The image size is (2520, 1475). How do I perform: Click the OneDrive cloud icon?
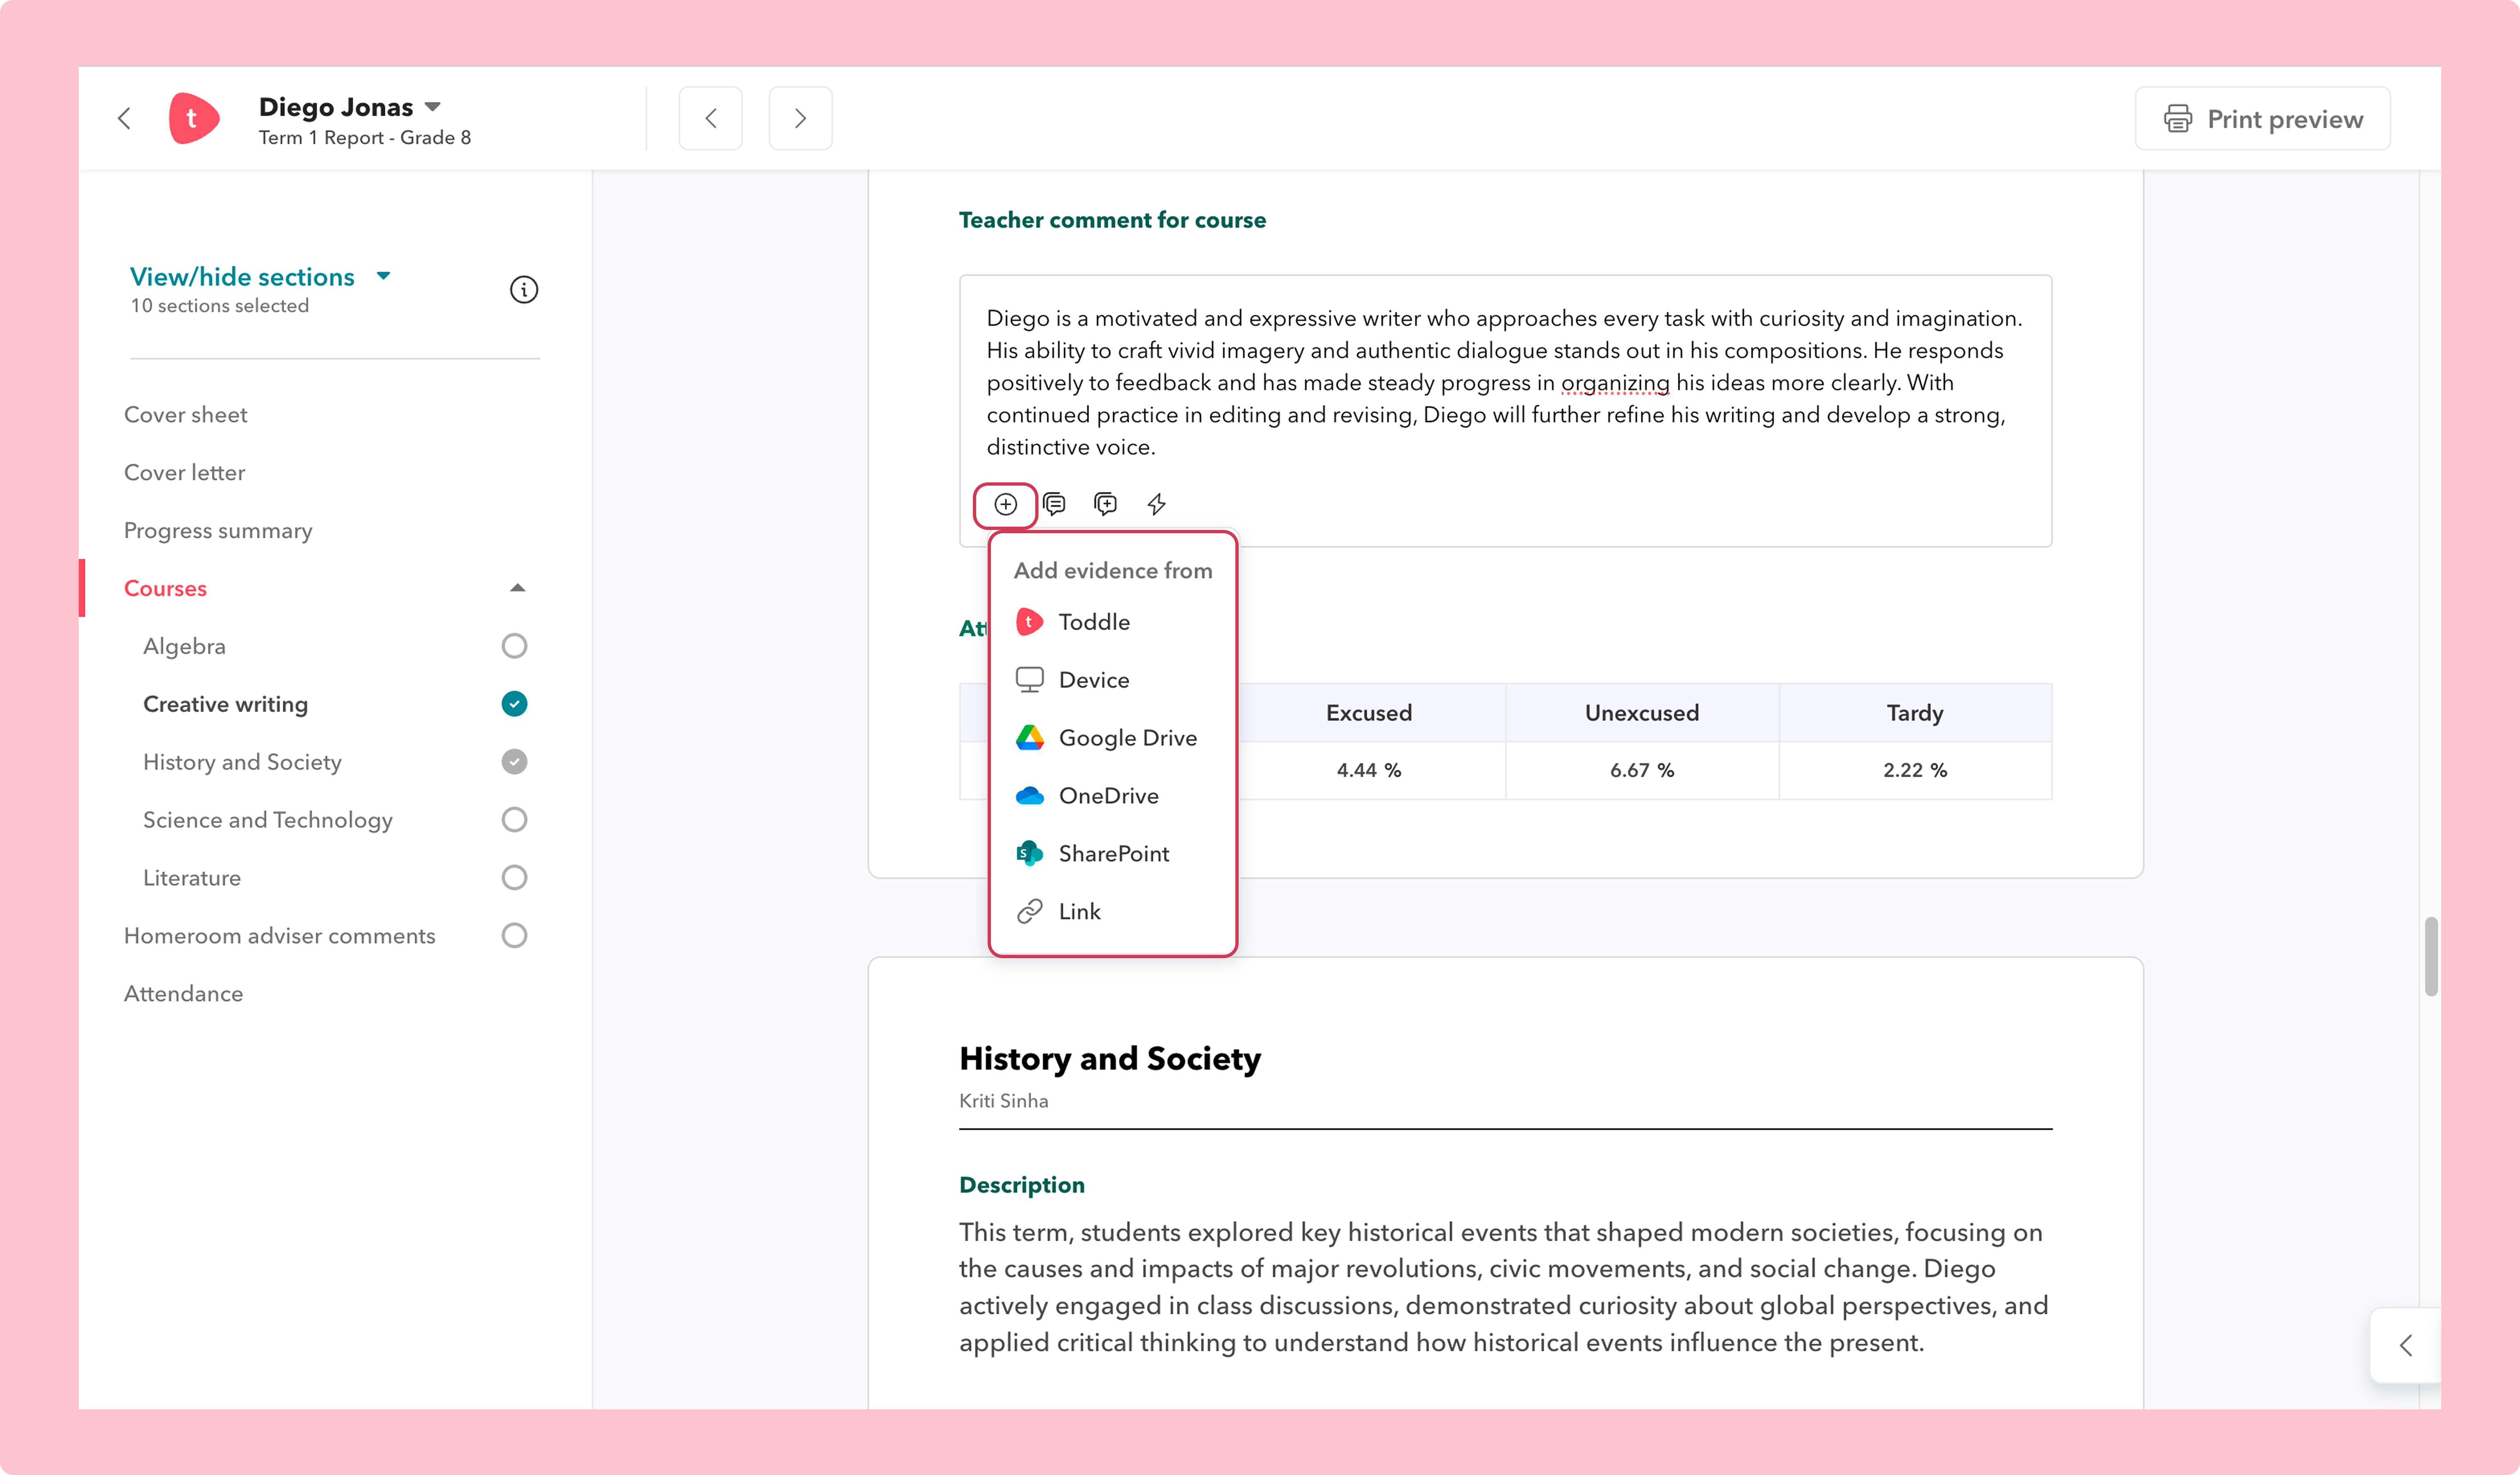(x=1029, y=796)
